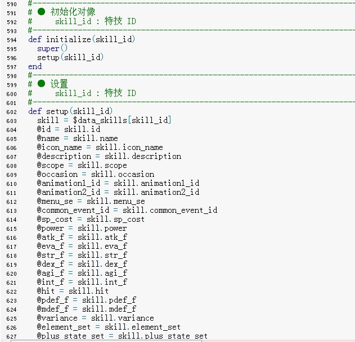This screenshot has height=342, width=355.
Task: Click the '@menu_se = skill.menu_se' line
Action: click(91, 201)
